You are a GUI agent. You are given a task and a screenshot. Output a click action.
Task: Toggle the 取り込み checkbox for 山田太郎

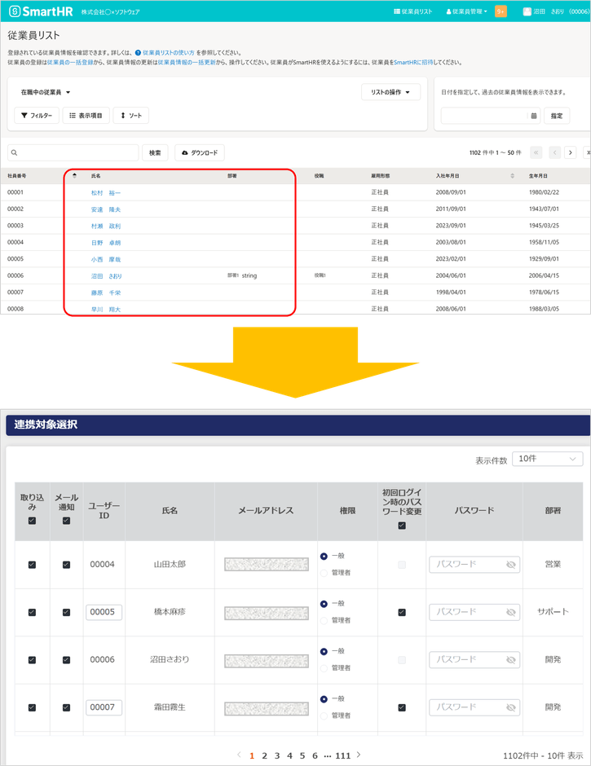(x=33, y=565)
